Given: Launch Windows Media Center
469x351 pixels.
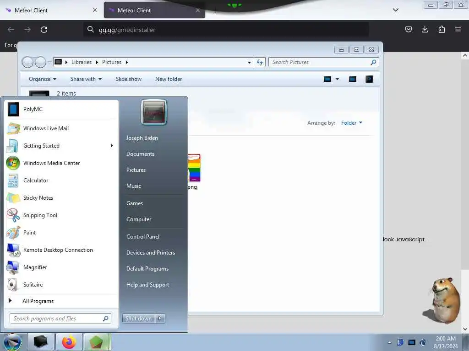Looking at the screenshot, I should [x=61, y=163].
